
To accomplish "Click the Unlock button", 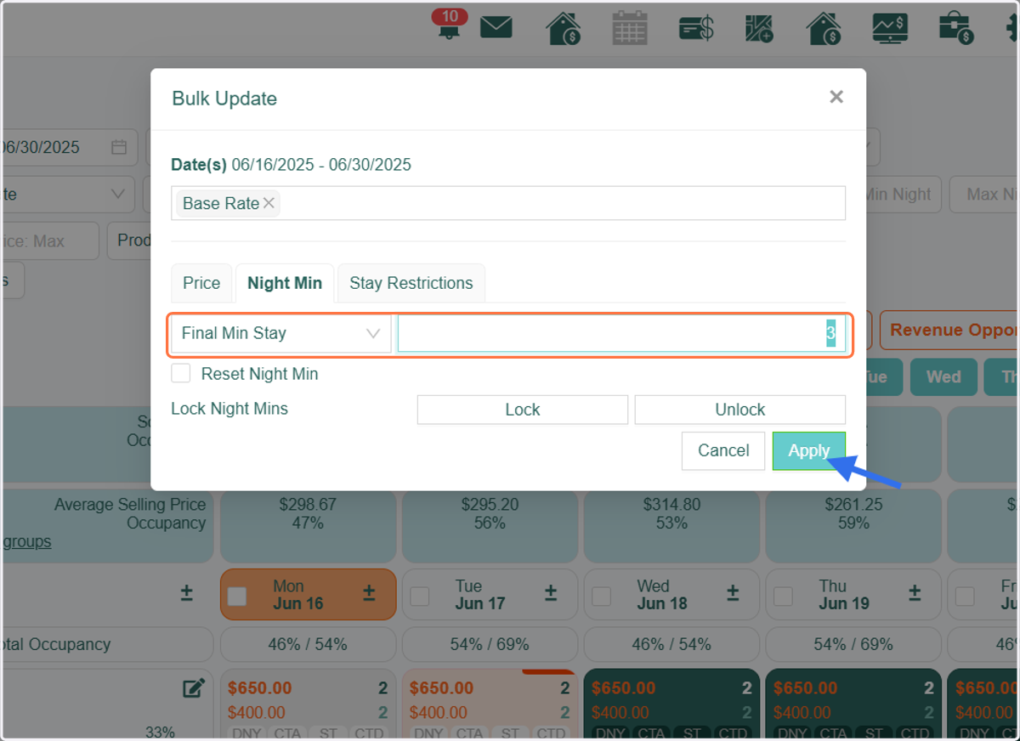I will tap(740, 410).
